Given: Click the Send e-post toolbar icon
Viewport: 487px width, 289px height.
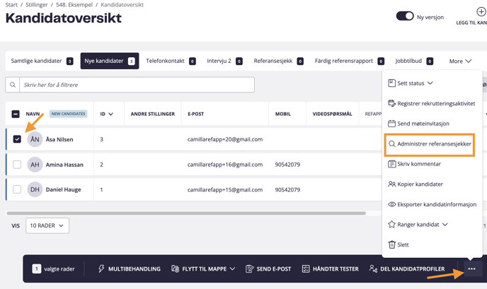Looking at the screenshot, I should click(x=249, y=269).
